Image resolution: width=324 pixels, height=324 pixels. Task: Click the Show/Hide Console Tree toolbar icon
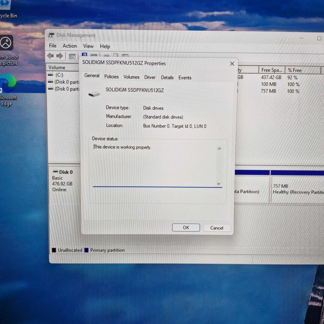pos(72,56)
